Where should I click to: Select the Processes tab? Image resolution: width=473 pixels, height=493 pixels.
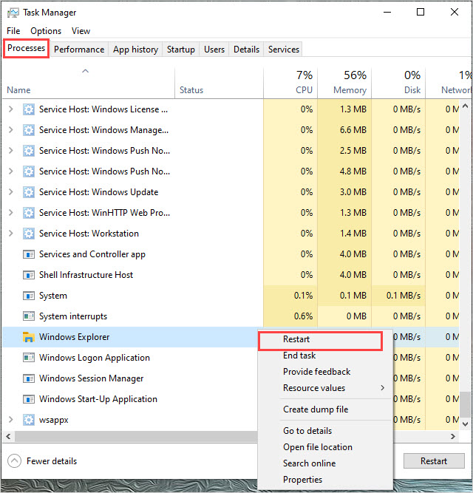point(26,48)
